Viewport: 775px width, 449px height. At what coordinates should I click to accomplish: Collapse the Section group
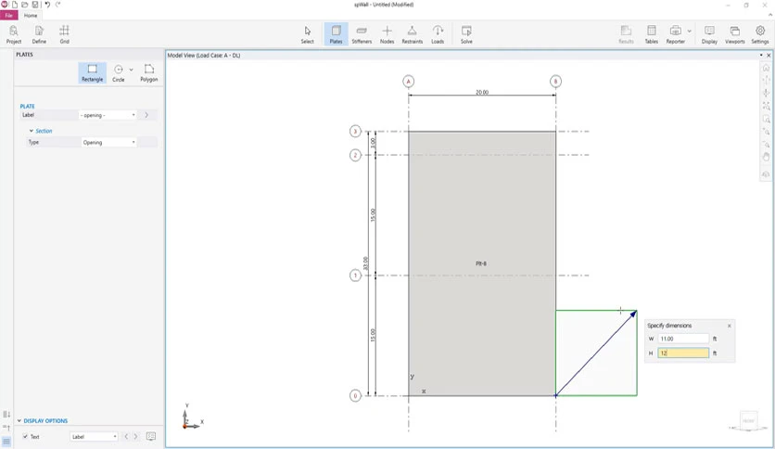click(x=32, y=131)
